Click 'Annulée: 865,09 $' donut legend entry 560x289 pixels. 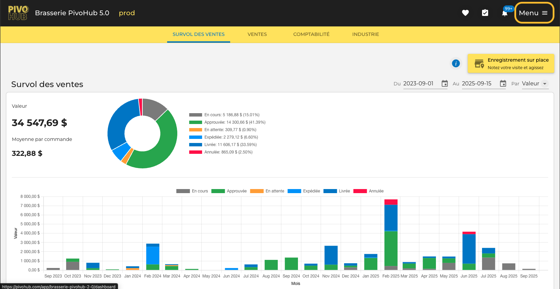click(x=221, y=152)
